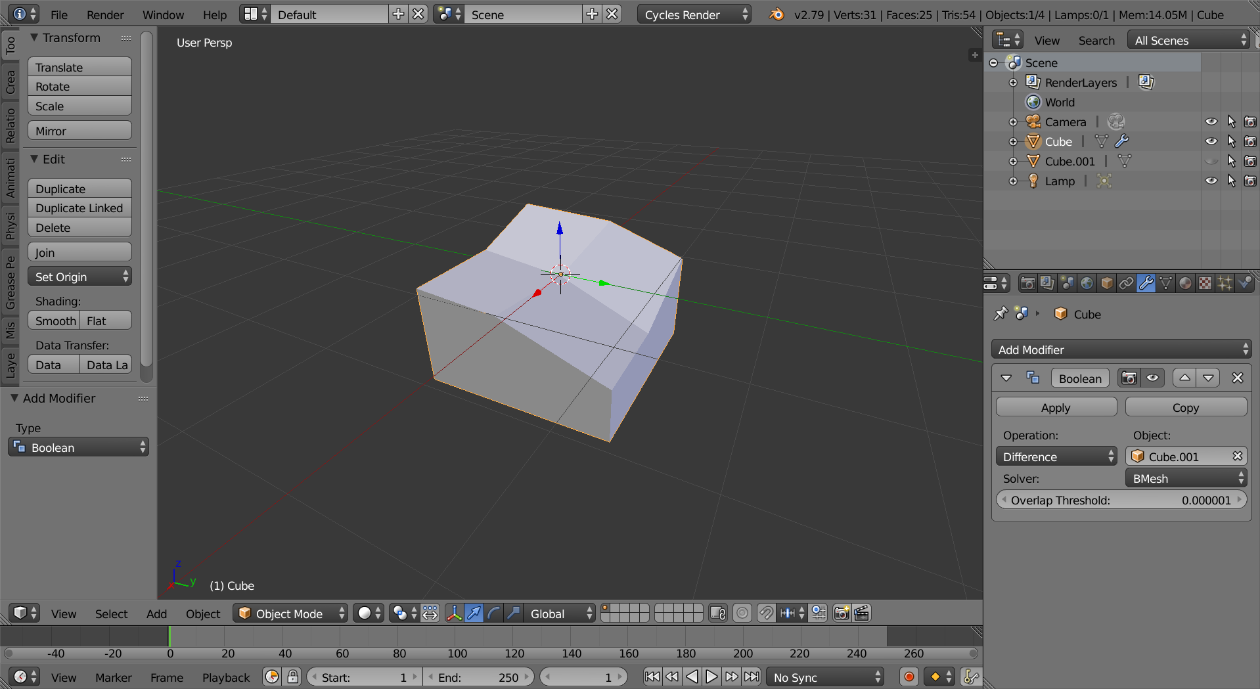Screen dimensions: 1260x689
Task: Open the File menu
Action: (x=59, y=14)
